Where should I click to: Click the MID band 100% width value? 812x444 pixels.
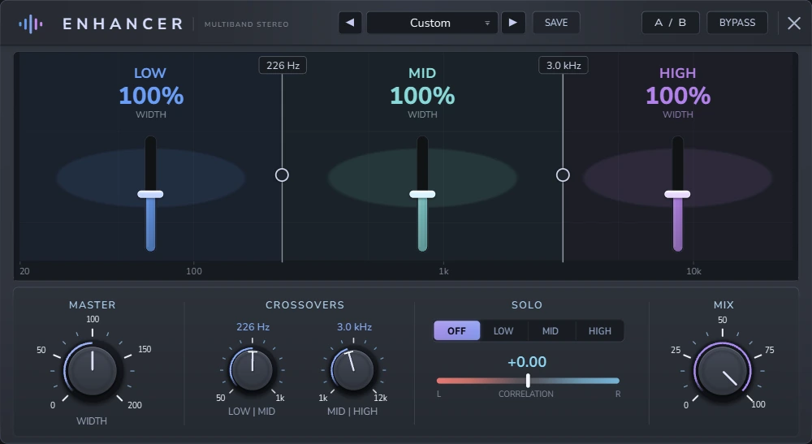point(422,96)
